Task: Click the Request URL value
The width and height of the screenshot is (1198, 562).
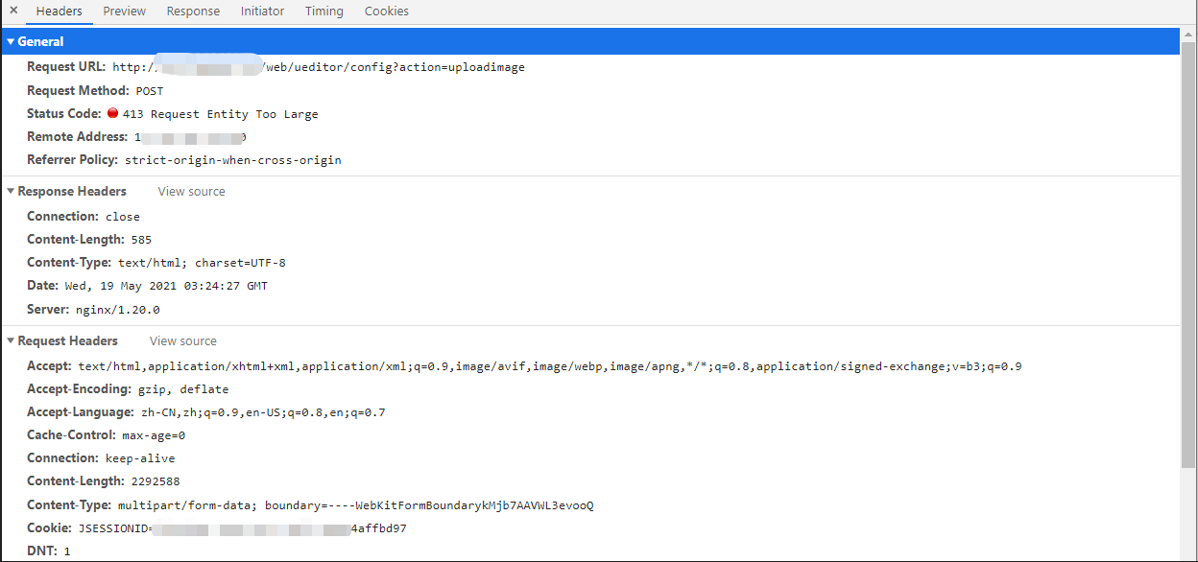Action: (319, 67)
